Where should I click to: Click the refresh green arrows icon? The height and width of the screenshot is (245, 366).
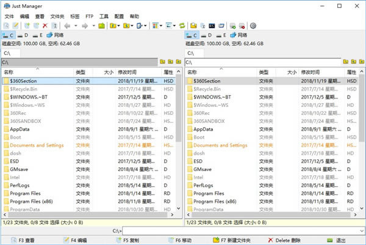182,26
